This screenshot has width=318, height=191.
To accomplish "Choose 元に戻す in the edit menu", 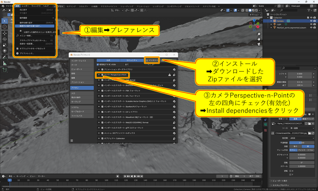I will click(34, 10).
